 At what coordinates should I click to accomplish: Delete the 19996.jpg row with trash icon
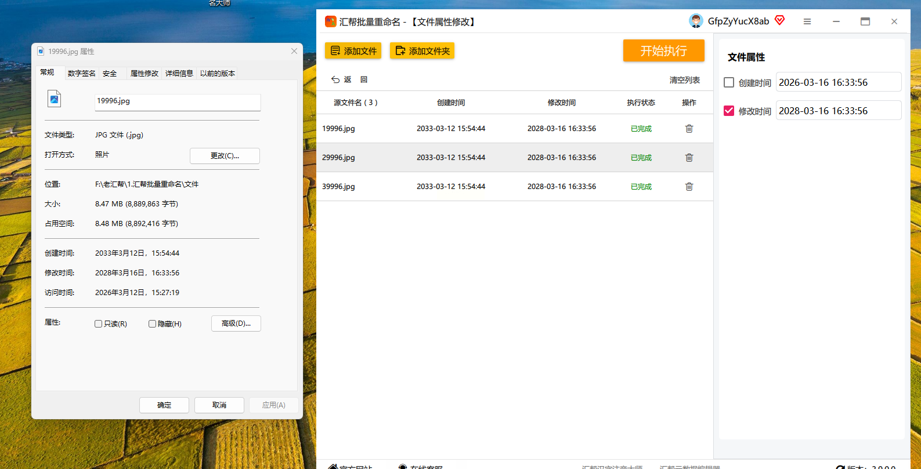tap(689, 129)
